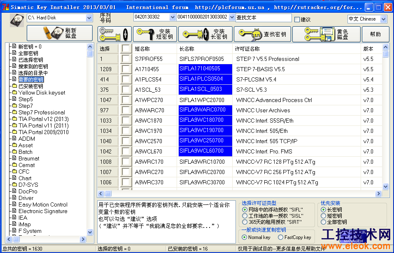Check the A1SCL_53 row checkbox
The height and width of the screenshot is (253, 394).
[x=126, y=90]
